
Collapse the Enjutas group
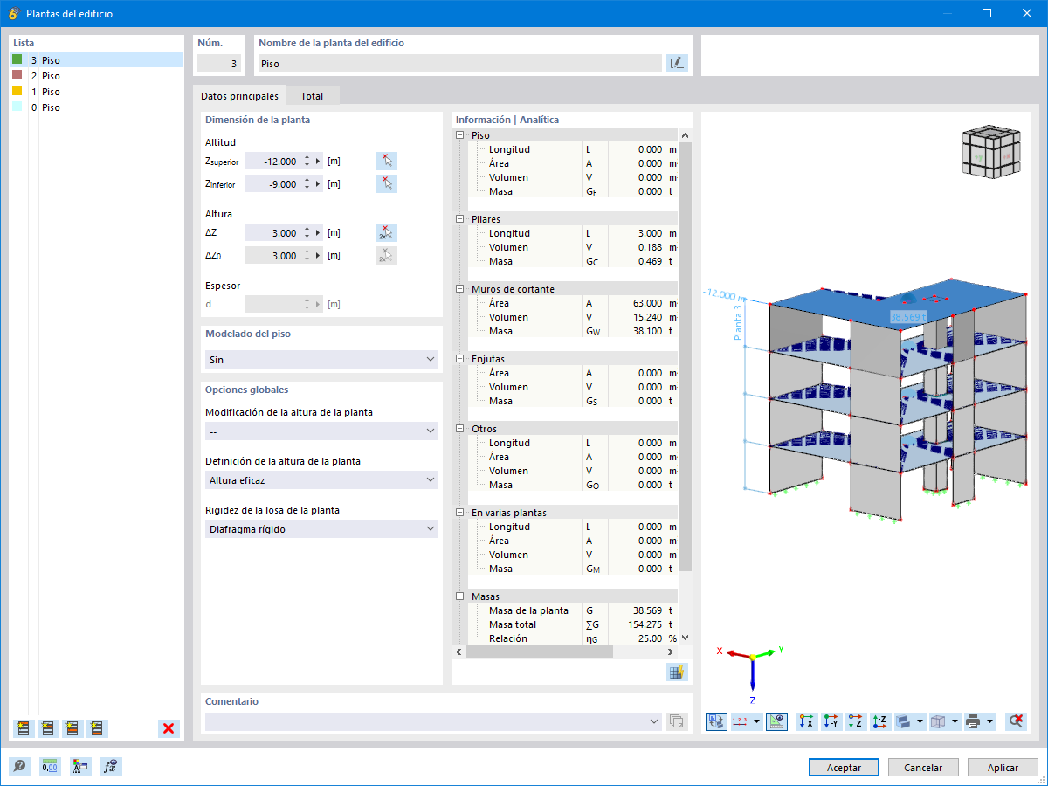point(460,359)
